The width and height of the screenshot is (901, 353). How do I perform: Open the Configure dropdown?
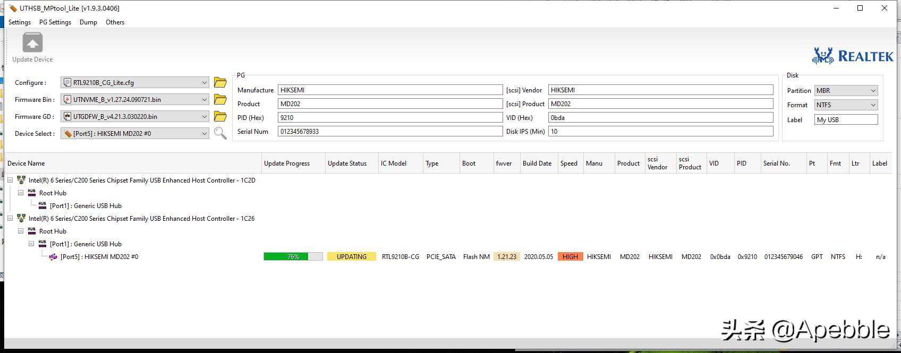point(204,83)
